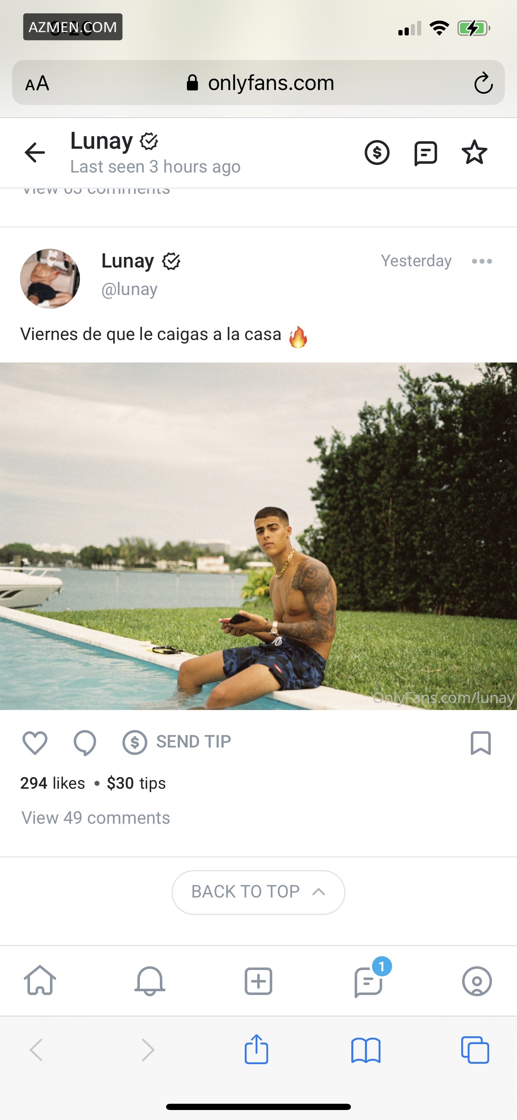Open the comment bubble under the photo
Image resolution: width=517 pixels, height=1120 pixels.
[x=85, y=742]
